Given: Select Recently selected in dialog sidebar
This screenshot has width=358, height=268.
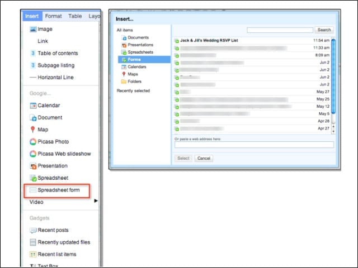Looking at the screenshot, I should 133,90.
